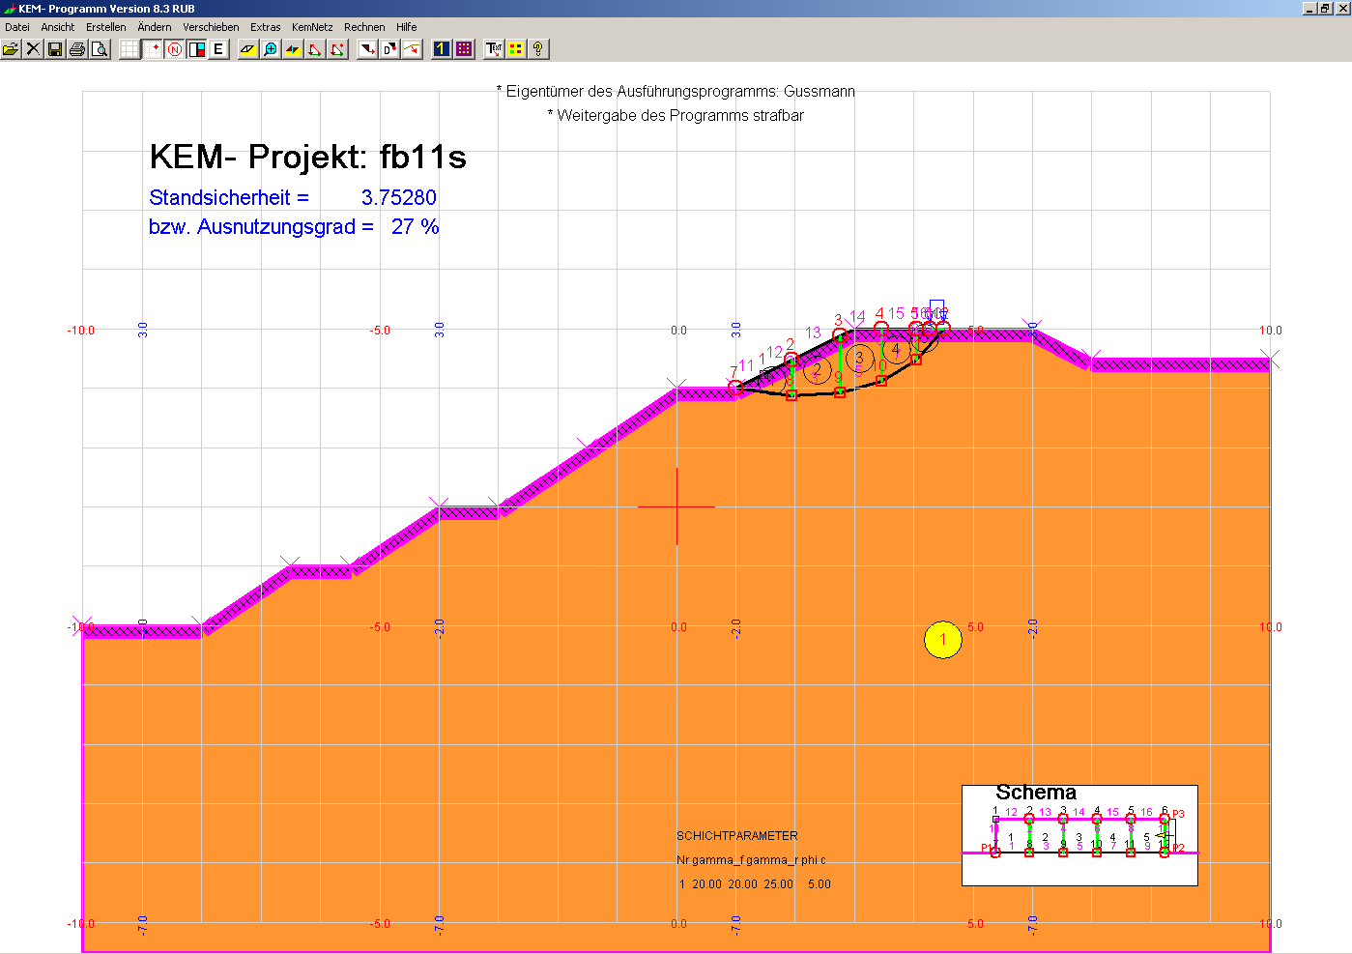Minimize the KEM program window

tap(1309, 8)
